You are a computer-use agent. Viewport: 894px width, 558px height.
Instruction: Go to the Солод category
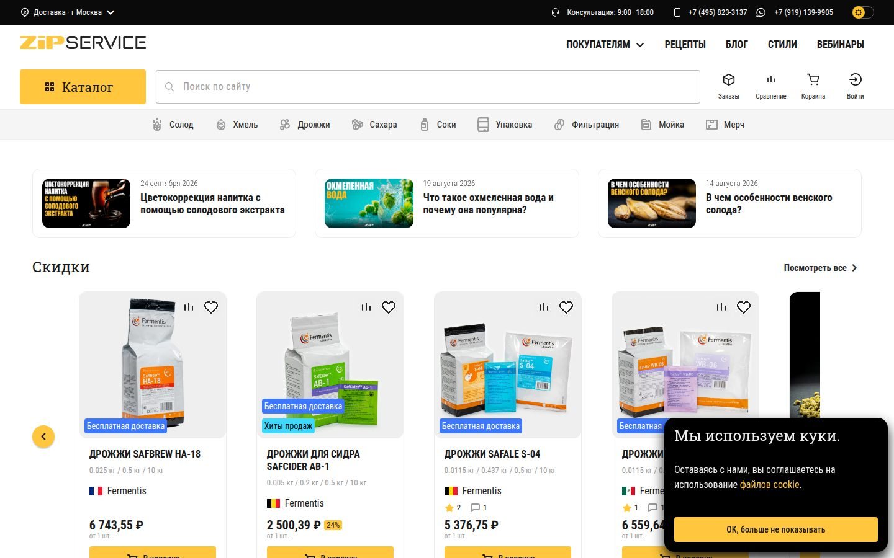tap(173, 125)
